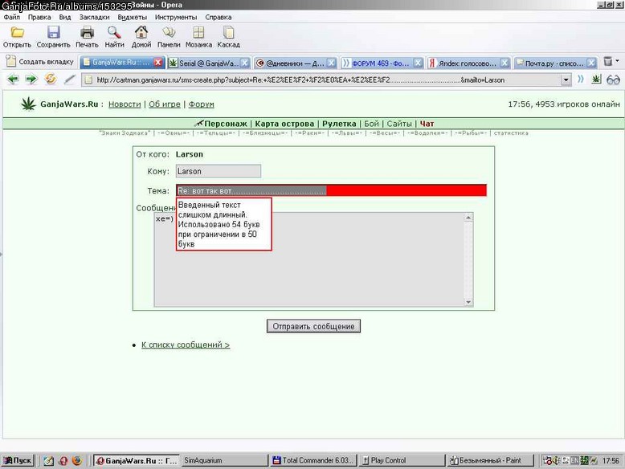Click the Back green arrow
The height and width of the screenshot is (469, 625).
point(13,80)
